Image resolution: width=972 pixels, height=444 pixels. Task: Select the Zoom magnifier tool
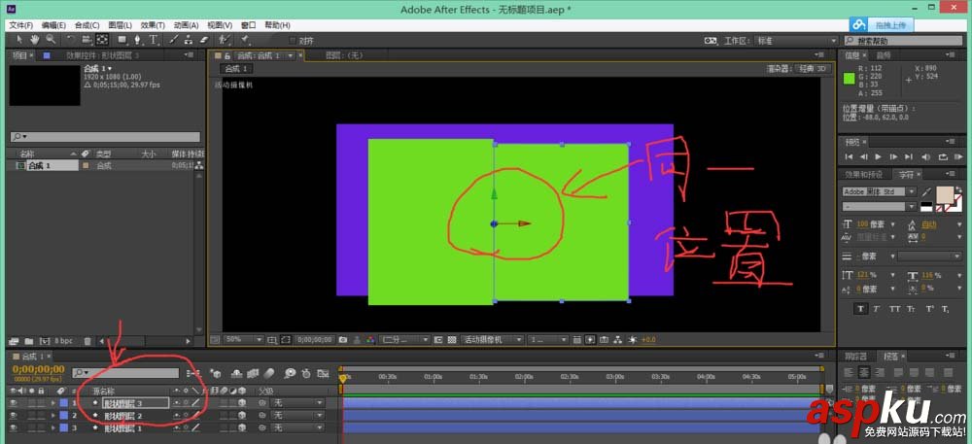pos(50,40)
